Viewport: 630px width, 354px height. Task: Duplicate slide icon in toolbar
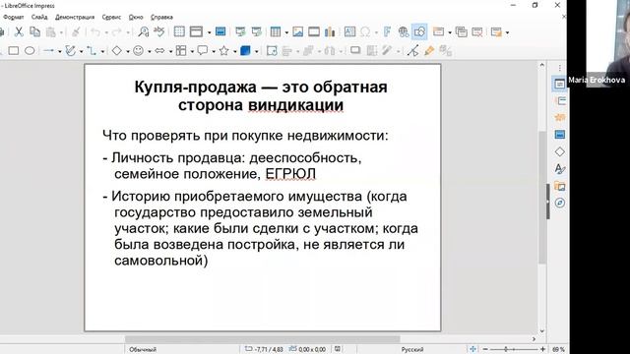click(462, 31)
